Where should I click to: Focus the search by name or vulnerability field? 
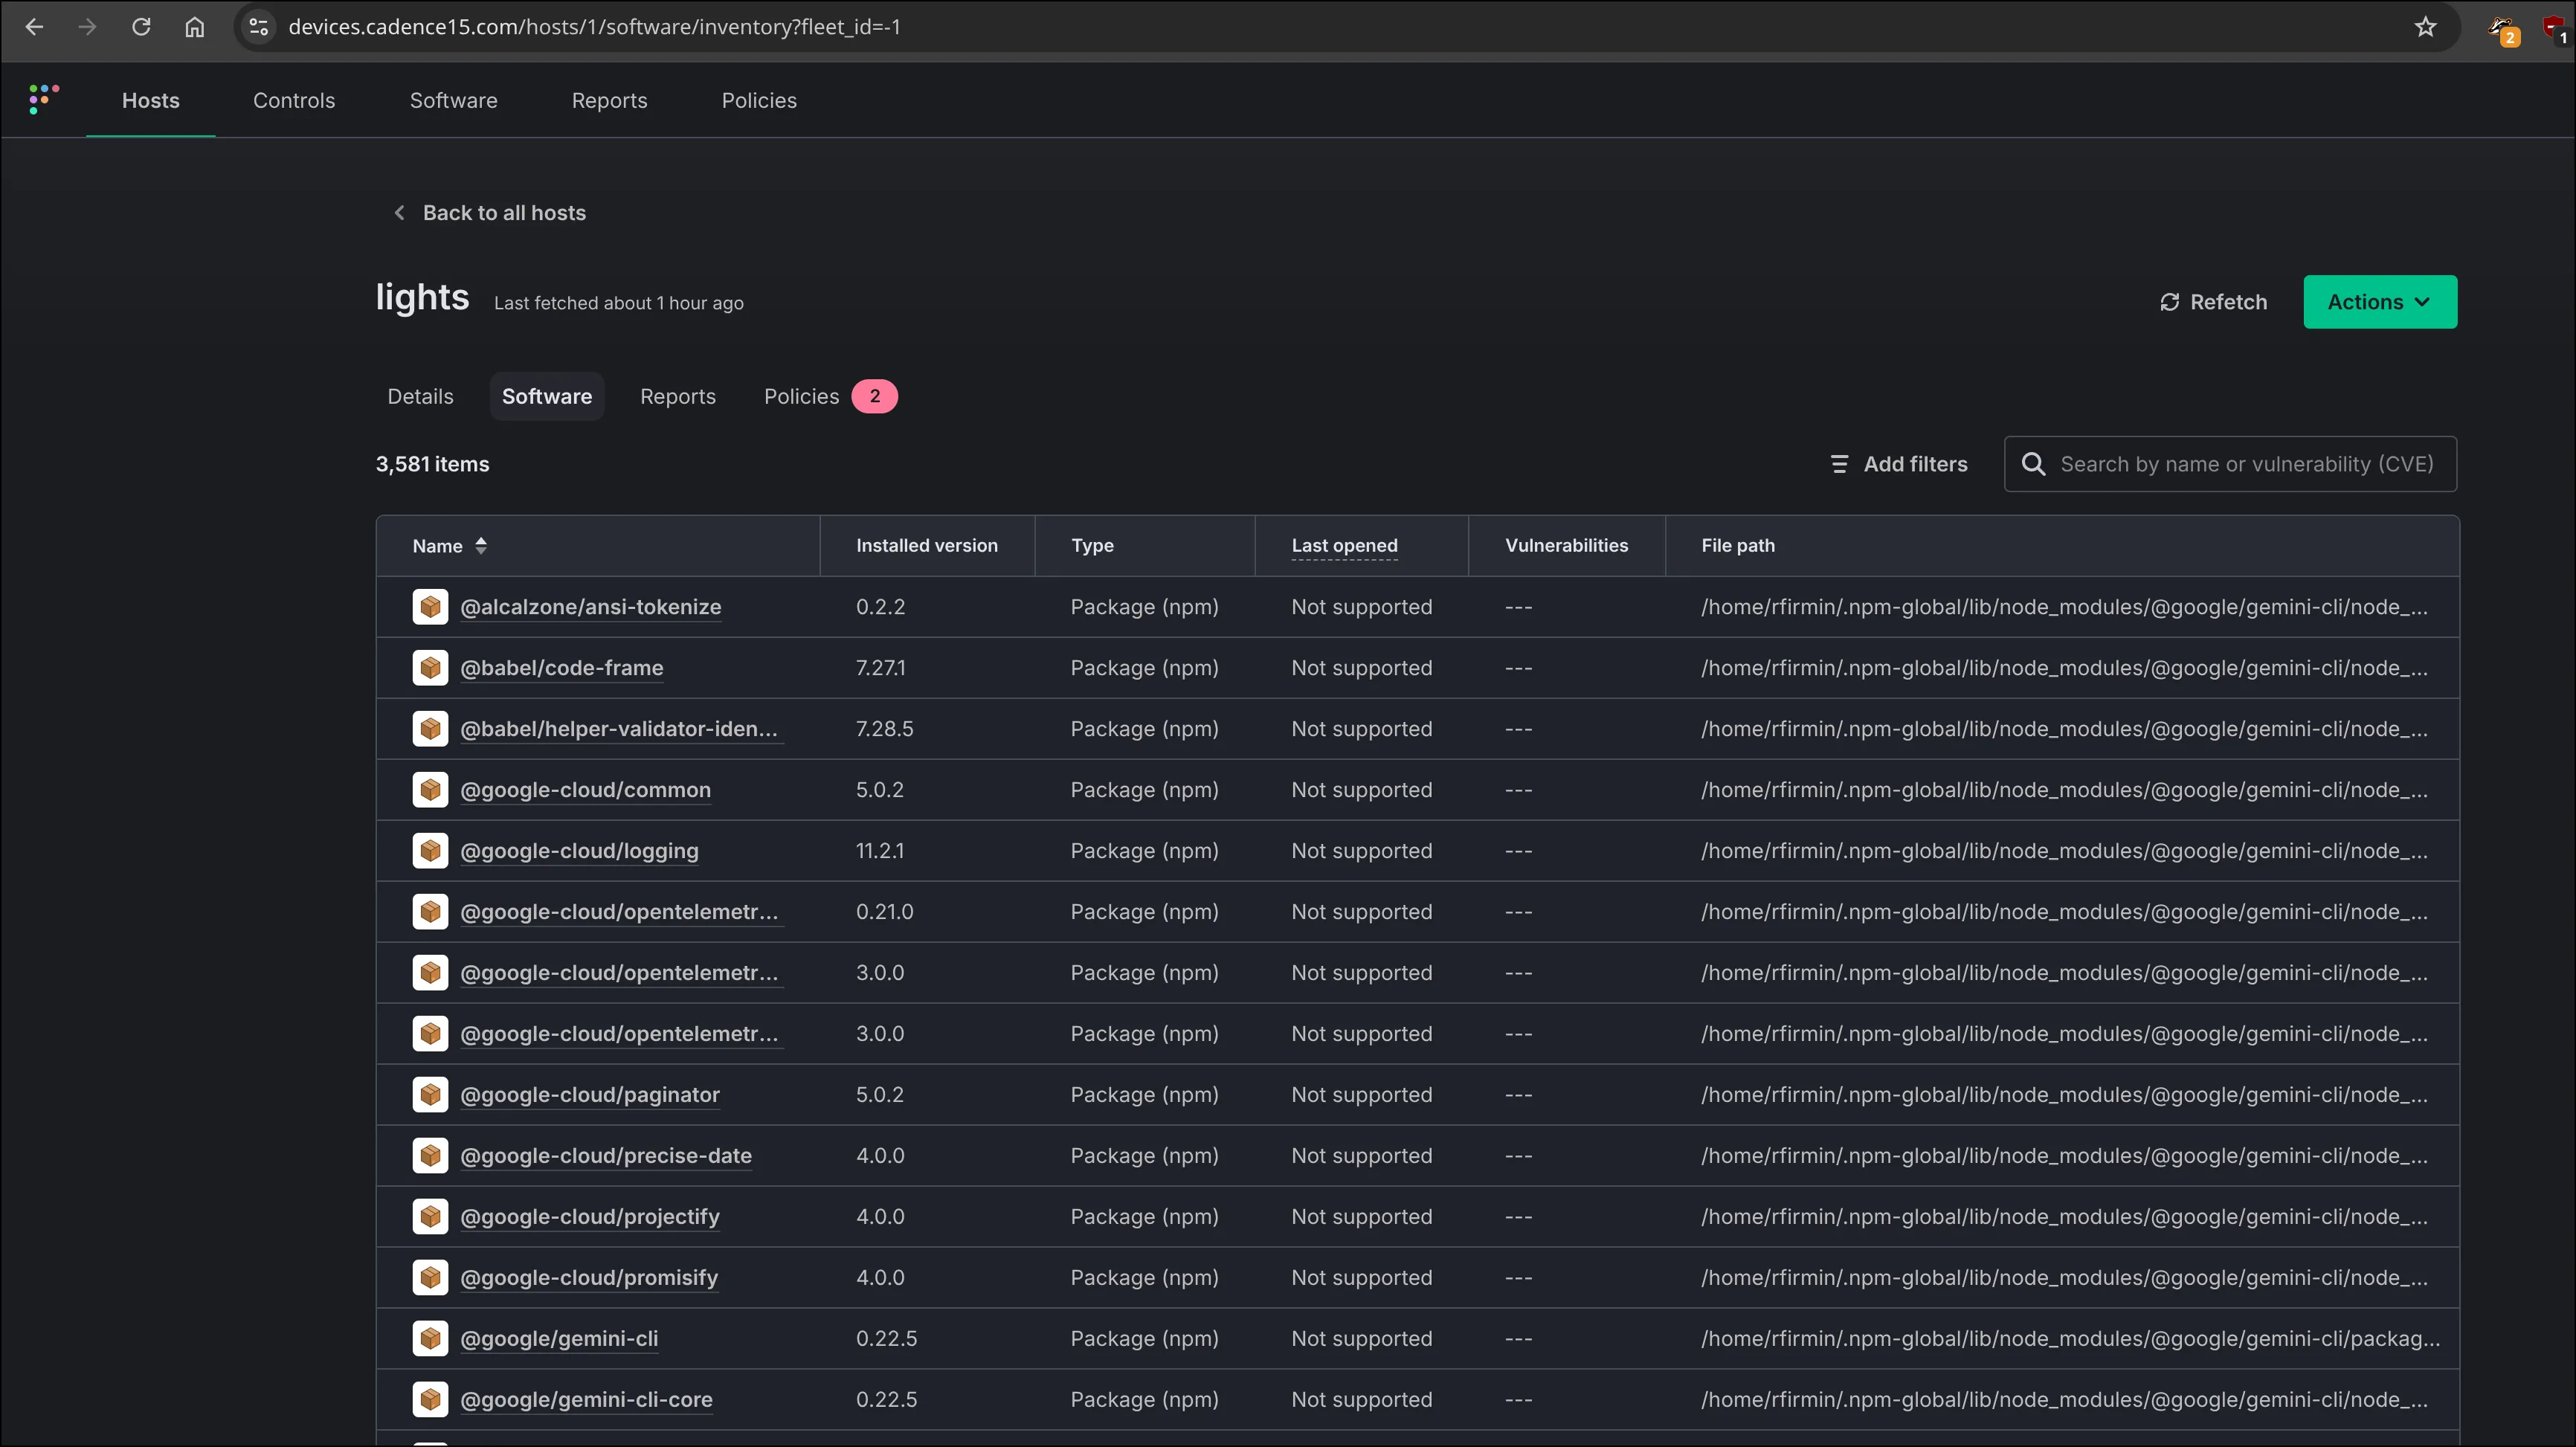(x=2230, y=464)
